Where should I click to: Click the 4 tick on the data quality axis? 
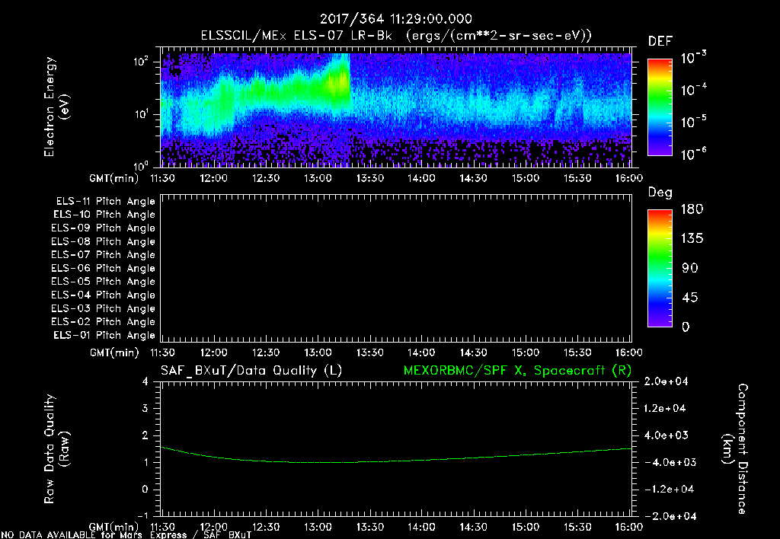pyautogui.click(x=145, y=381)
